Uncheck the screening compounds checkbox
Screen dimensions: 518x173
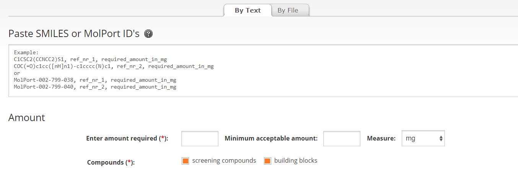186,161
